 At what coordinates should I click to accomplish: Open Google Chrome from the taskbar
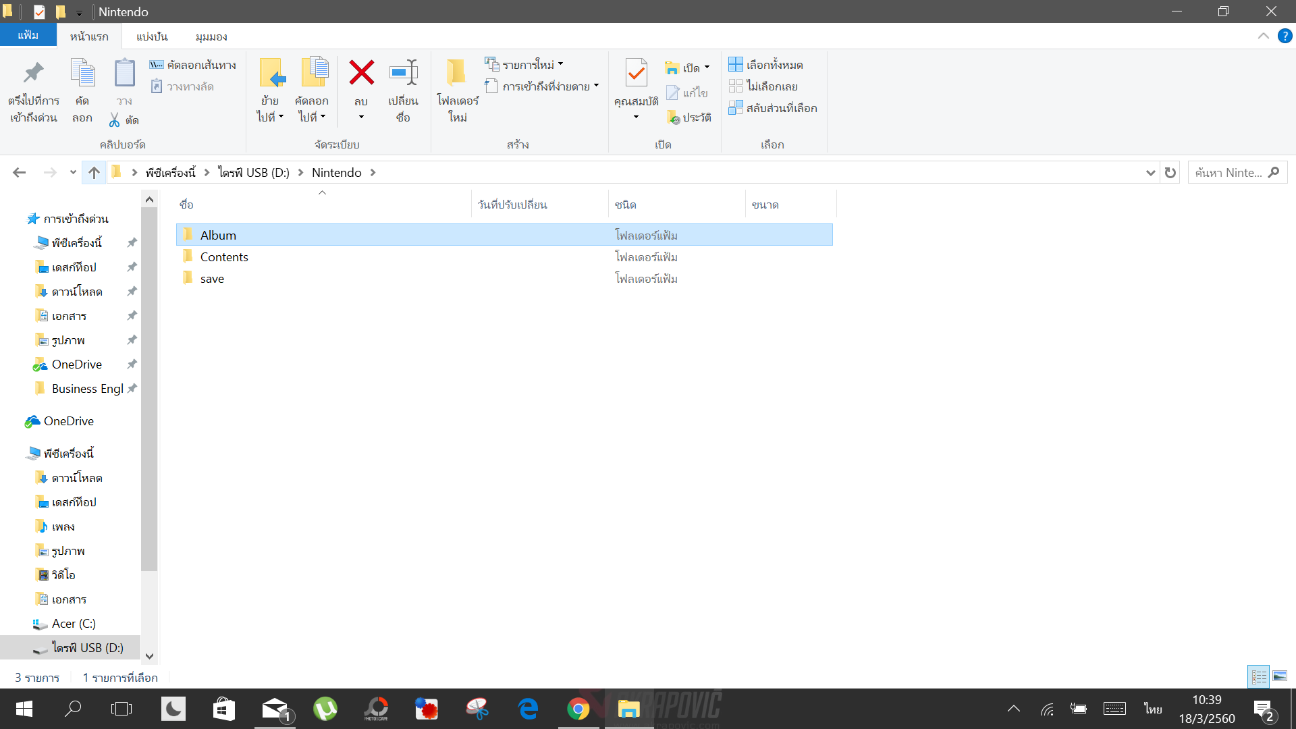click(x=578, y=709)
